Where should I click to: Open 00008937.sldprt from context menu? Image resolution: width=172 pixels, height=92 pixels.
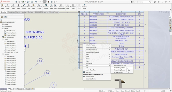point(92,52)
